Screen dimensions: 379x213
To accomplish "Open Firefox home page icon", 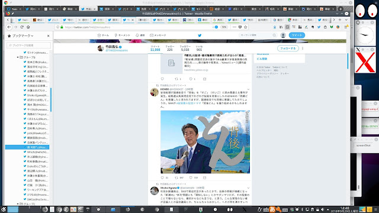I will coord(28,27).
